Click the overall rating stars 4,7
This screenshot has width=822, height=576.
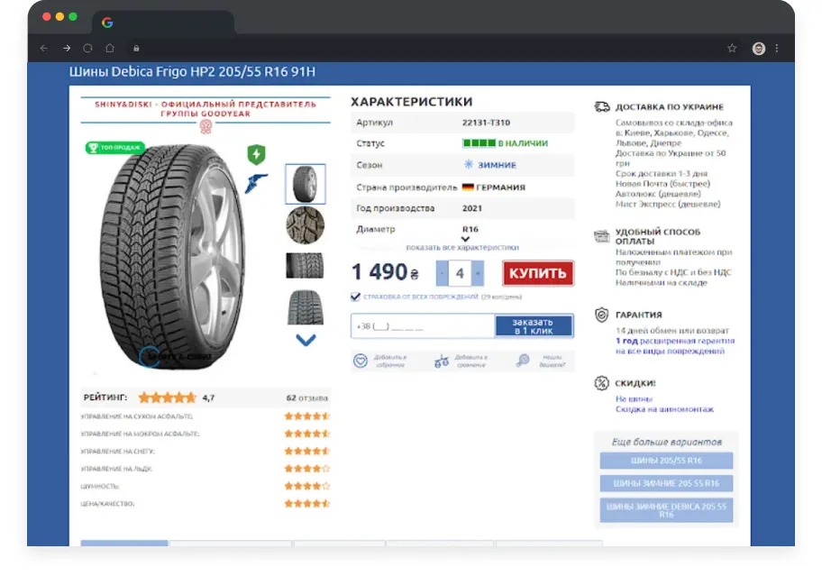168,398
